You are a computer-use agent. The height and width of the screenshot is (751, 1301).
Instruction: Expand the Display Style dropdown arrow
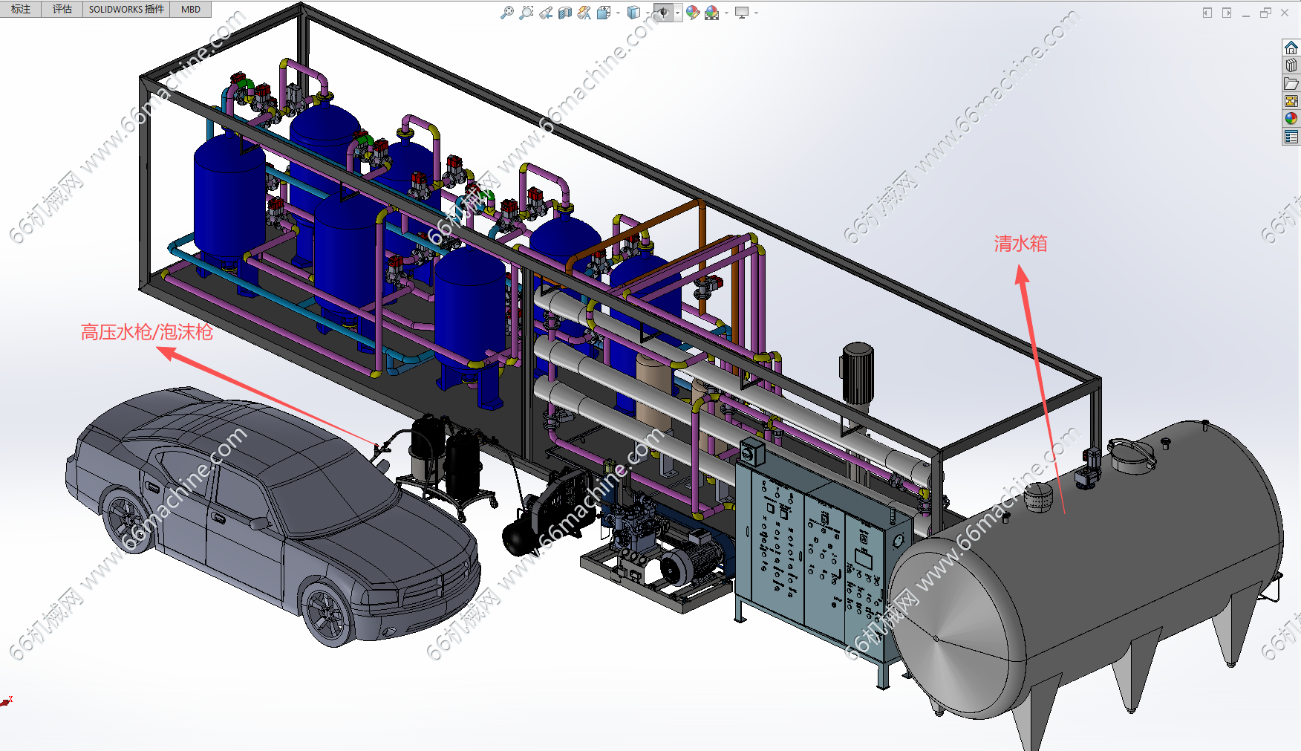pyautogui.click(x=647, y=13)
